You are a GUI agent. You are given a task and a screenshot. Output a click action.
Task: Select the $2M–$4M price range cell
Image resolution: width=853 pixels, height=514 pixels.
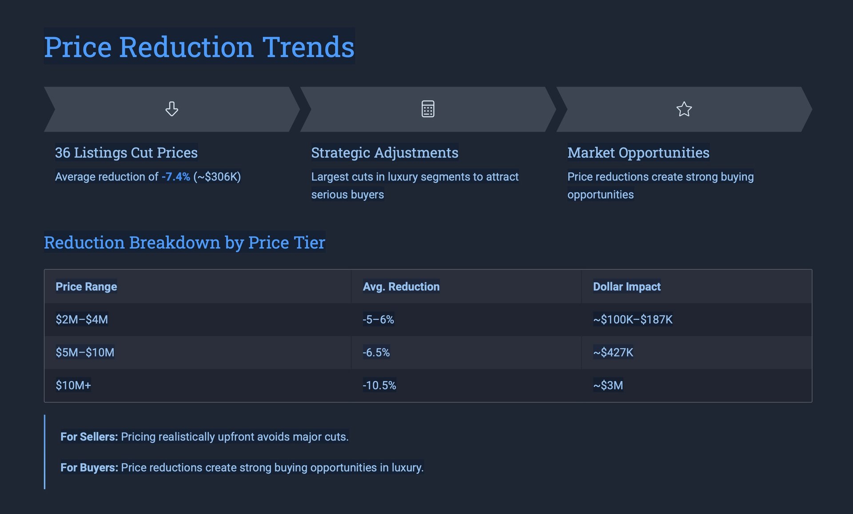82,320
